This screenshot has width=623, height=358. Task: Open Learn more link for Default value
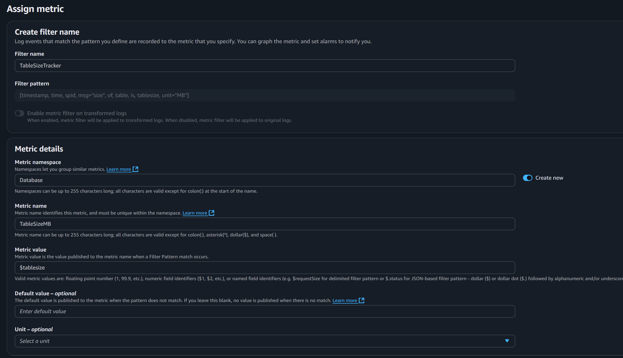pos(345,300)
